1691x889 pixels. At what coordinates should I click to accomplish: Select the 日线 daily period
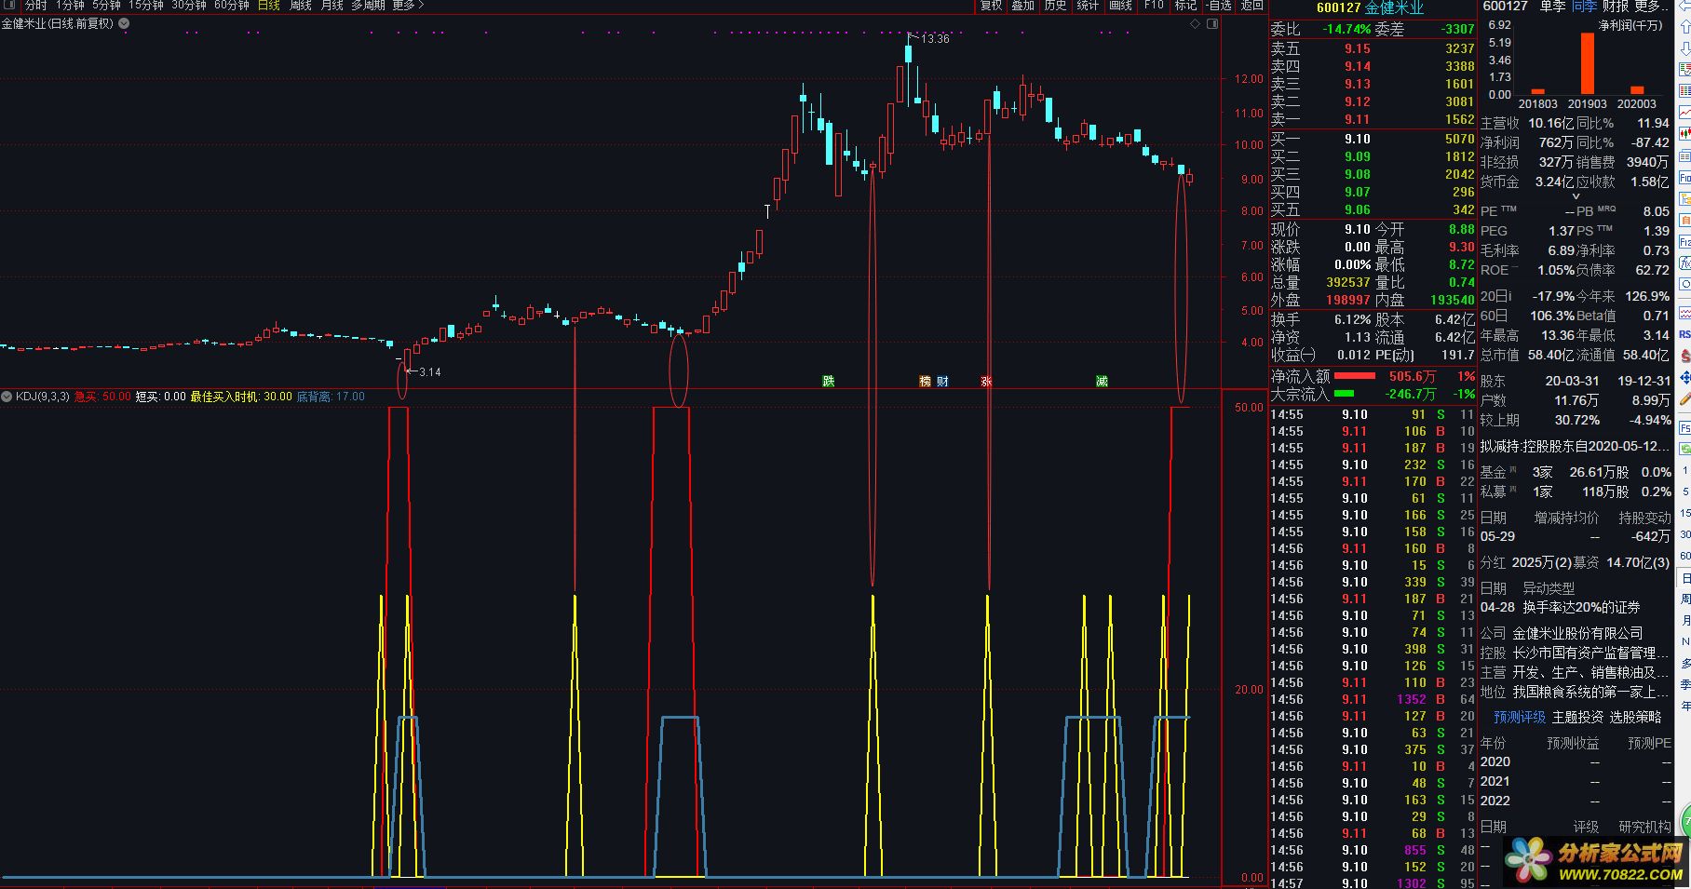pyautogui.click(x=269, y=6)
